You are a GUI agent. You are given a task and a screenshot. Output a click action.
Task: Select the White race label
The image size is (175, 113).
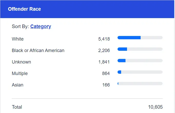(18, 39)
